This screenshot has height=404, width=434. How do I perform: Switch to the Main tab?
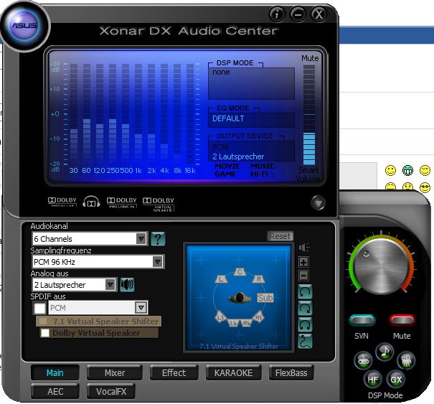55,372
